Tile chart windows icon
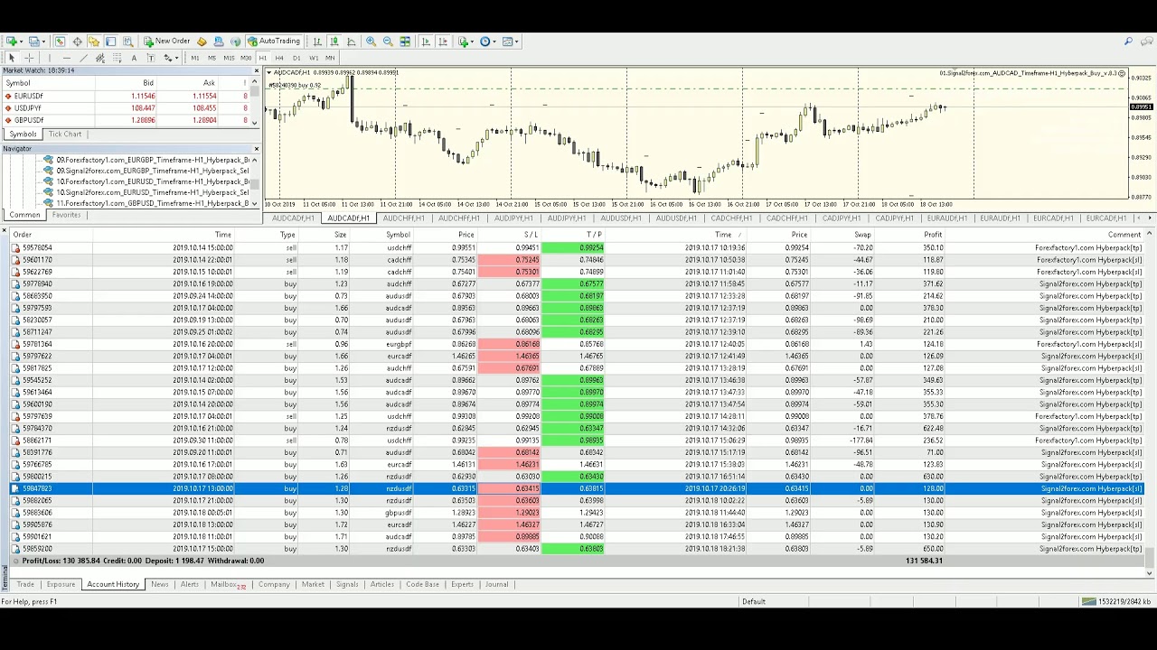Viewport: 1157px width, 650px height. [405, 41]
